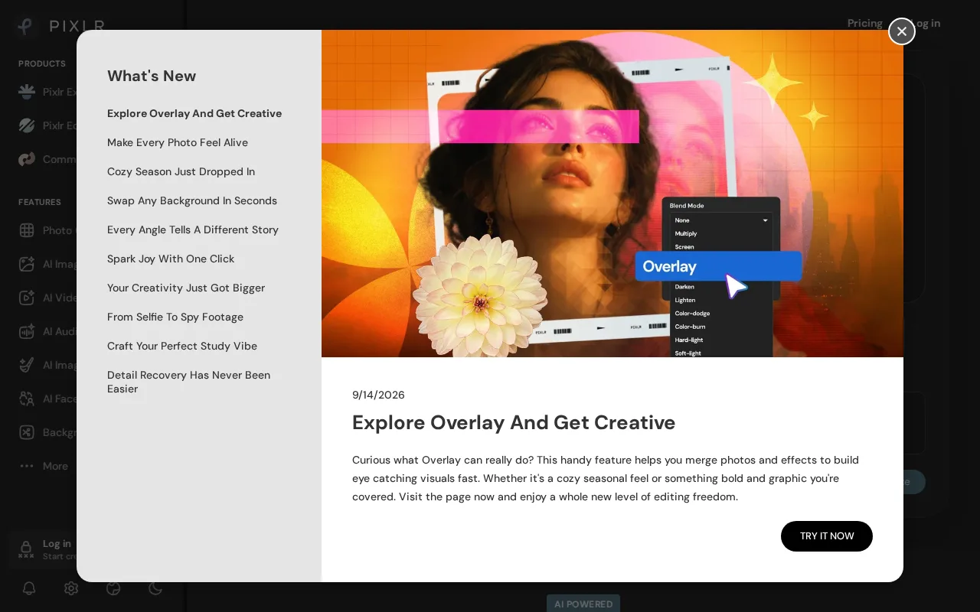Select 'From Selfie To Spy Footage' entry
980x612 pixels.
175,317
